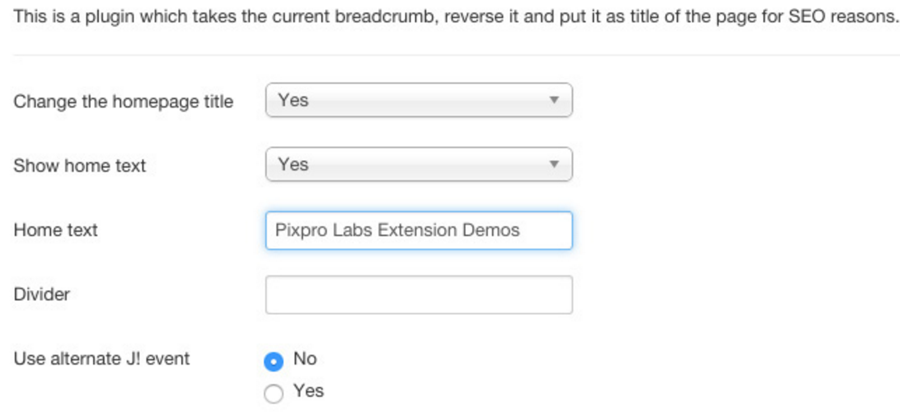900x418 pixels.
Task: Click the word "breadcrumb" in the description
Action: point(384,17)
